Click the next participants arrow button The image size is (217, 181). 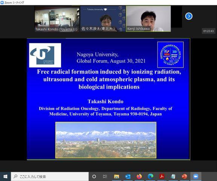(189, 16)
